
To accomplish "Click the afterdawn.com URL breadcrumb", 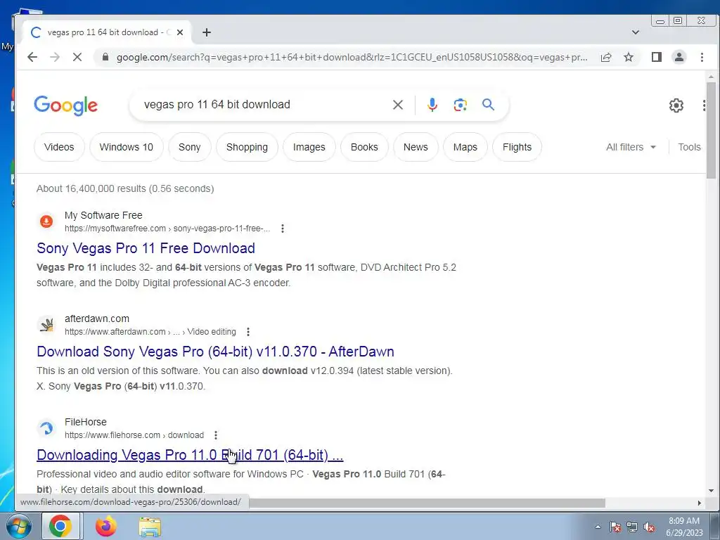I will (x=150, y=332).
